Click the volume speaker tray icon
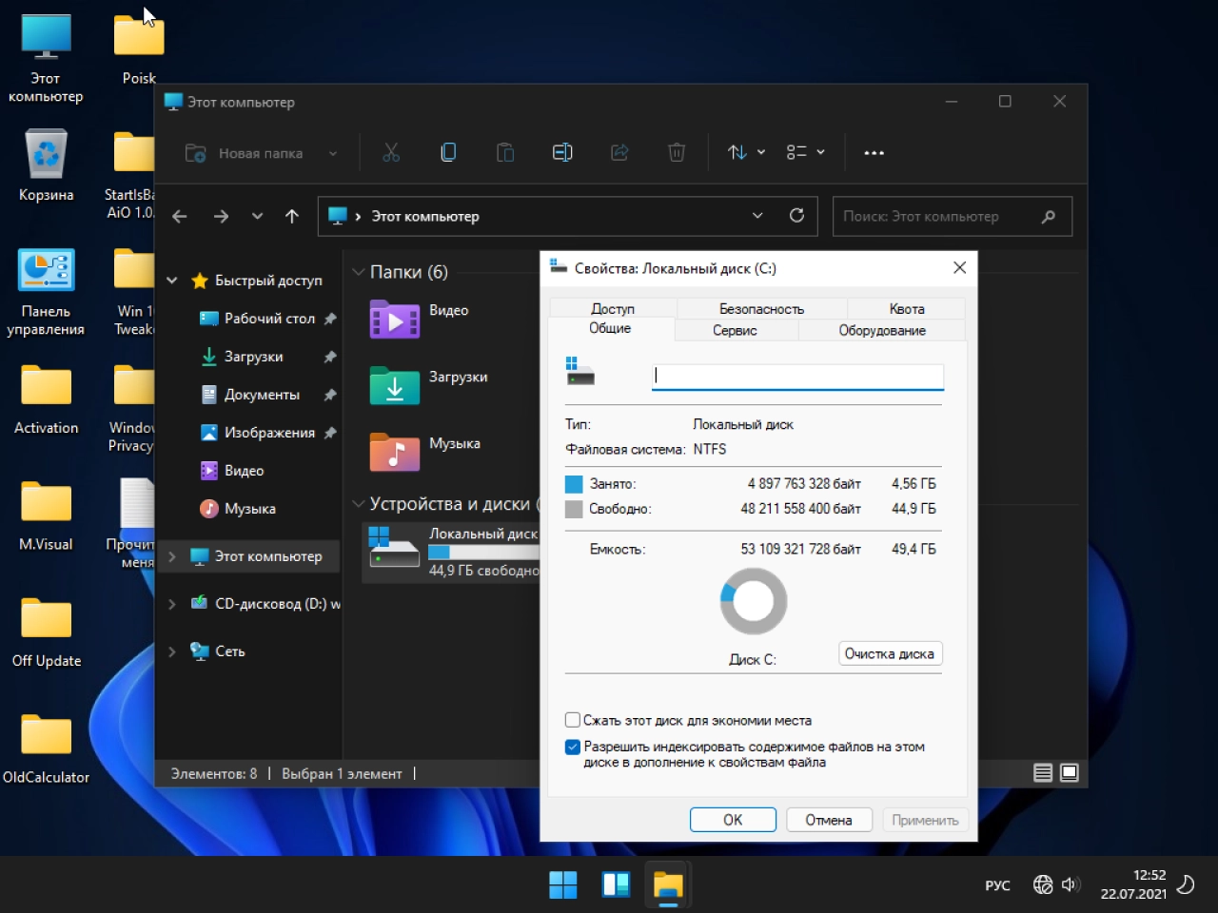This screenshot has width=1218, height=913. pos(1071,884)
